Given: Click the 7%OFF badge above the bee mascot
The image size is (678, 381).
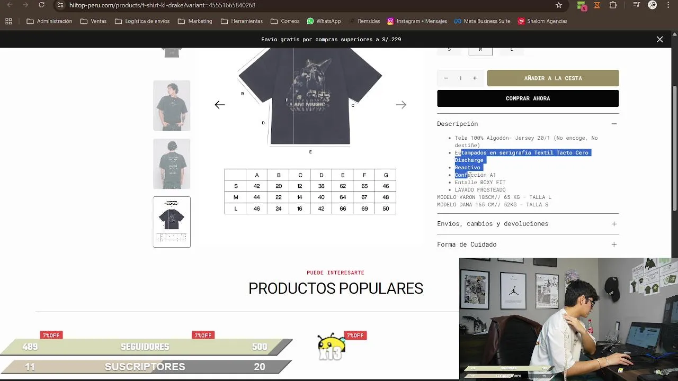Looking at the screenshot, I should (x=355, y=335).
